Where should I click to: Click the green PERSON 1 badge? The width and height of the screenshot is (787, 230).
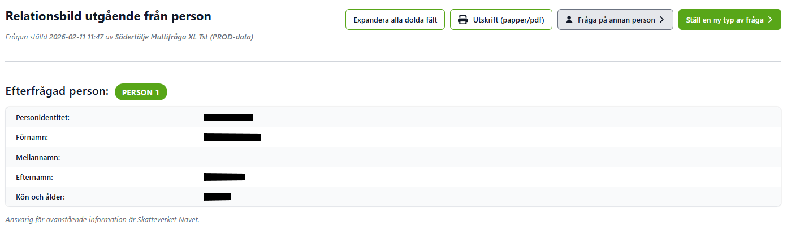click(141, 92)
